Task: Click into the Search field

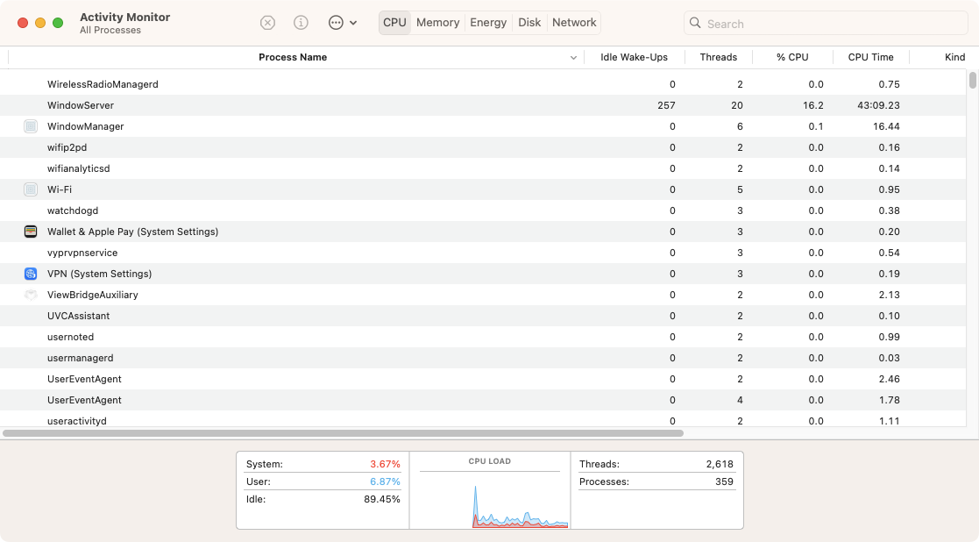Action: point(826,23)
